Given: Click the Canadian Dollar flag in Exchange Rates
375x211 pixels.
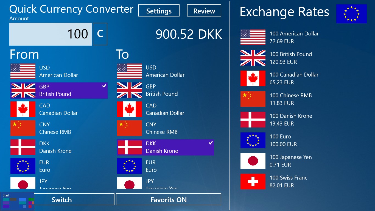Looking at the screenshot, I should coord(253,78).
